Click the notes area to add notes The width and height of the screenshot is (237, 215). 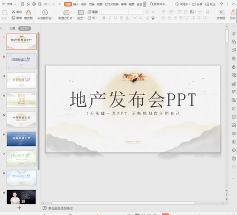[x=60, y=208]
